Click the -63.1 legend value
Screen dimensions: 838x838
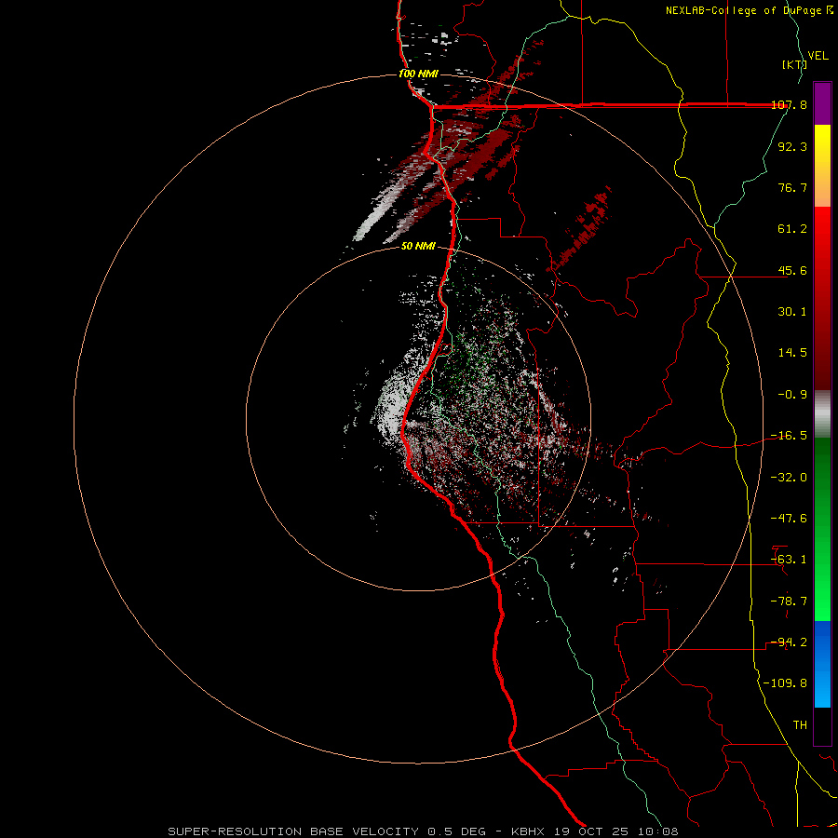[789, 560]
